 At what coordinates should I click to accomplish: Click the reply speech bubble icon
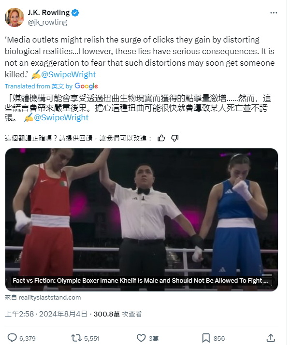[x=12, y=338]
